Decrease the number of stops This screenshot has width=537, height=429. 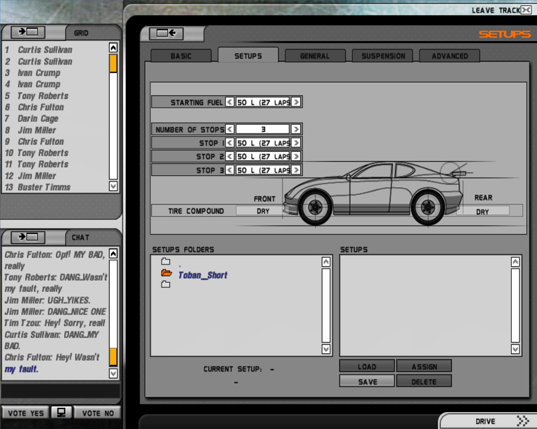click(x=230, y=129)
